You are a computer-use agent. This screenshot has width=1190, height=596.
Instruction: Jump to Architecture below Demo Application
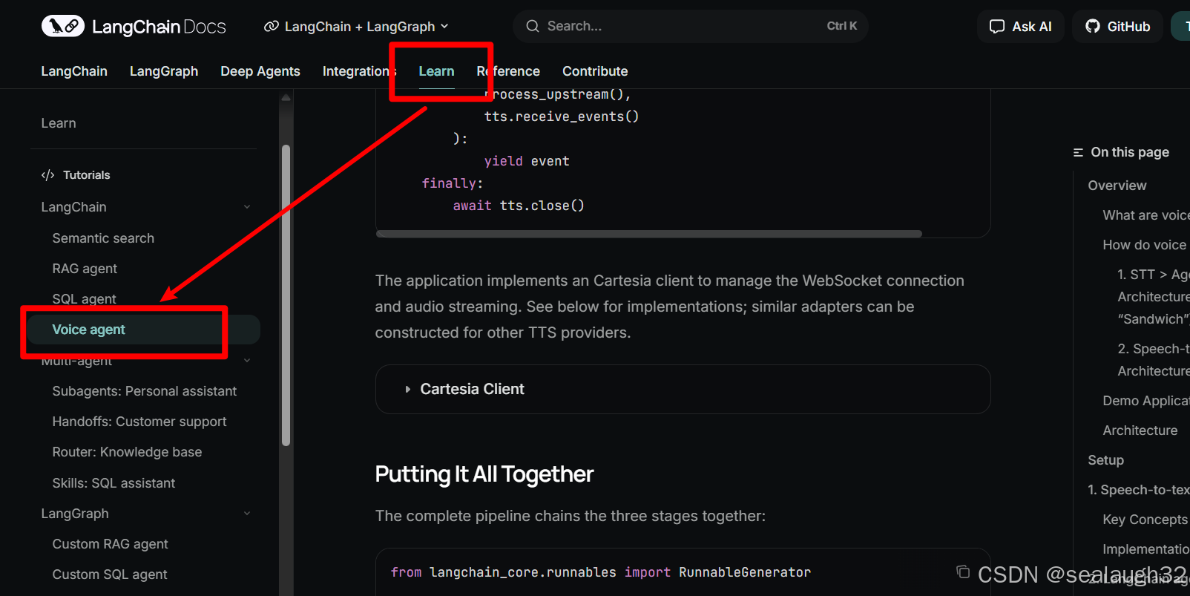click(1140, 430)
